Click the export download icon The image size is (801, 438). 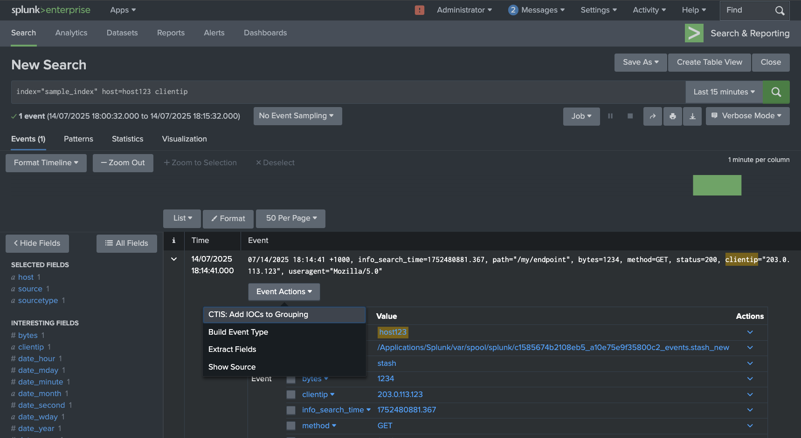[x=692, y=116]
